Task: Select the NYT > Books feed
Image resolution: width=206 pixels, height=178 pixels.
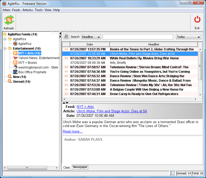Action: click(x=28, y=62)
